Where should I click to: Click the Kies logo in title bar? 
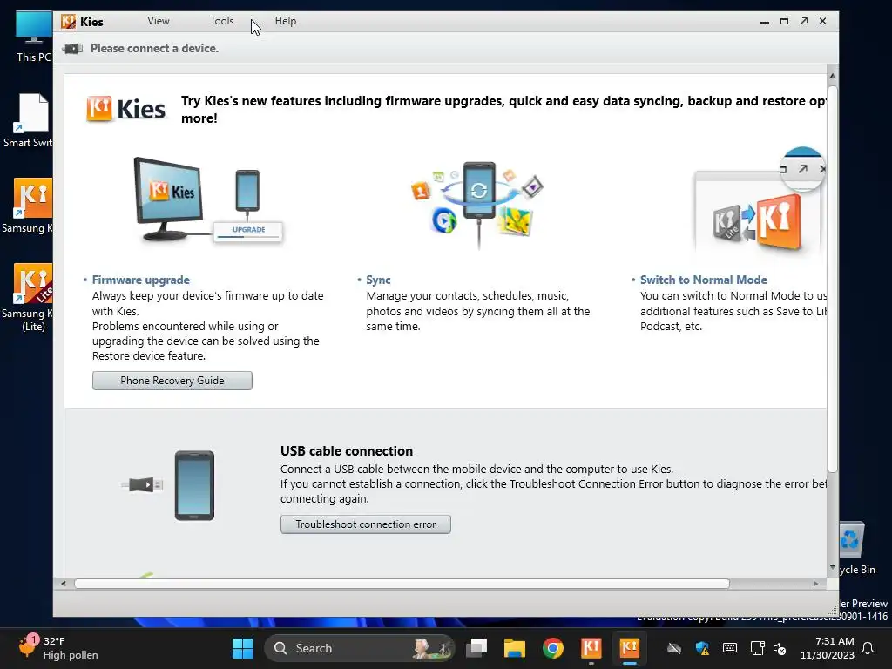(x=68, y=22)
